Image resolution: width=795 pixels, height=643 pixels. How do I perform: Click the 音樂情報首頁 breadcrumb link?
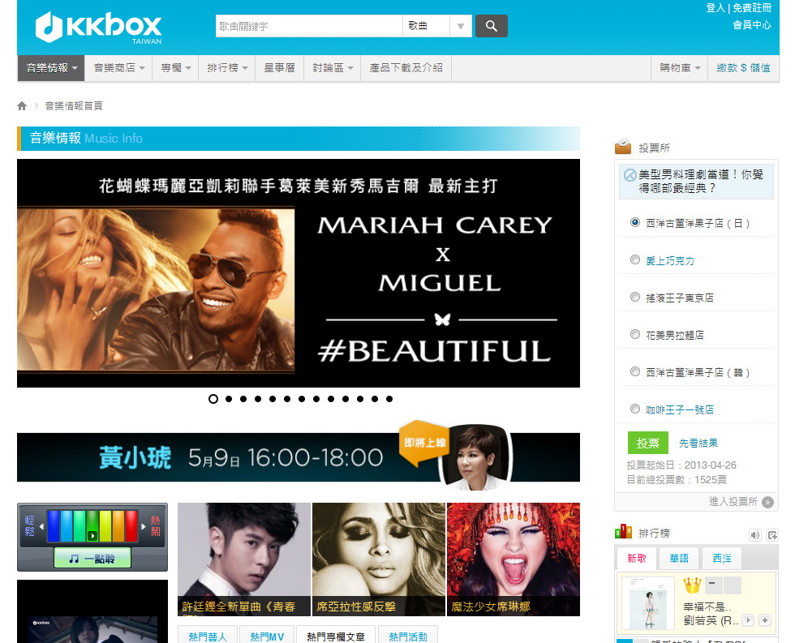click(74, 105)
